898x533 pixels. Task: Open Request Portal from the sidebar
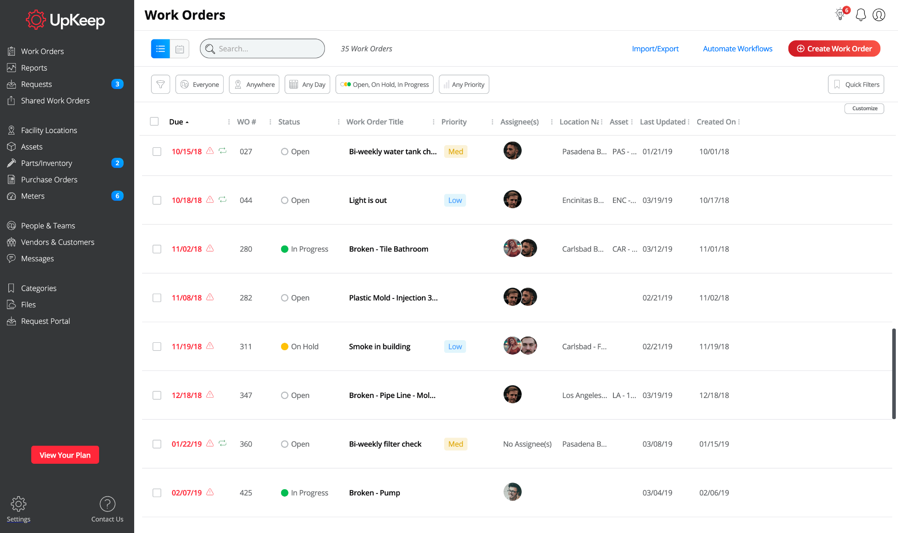(45, 320)
